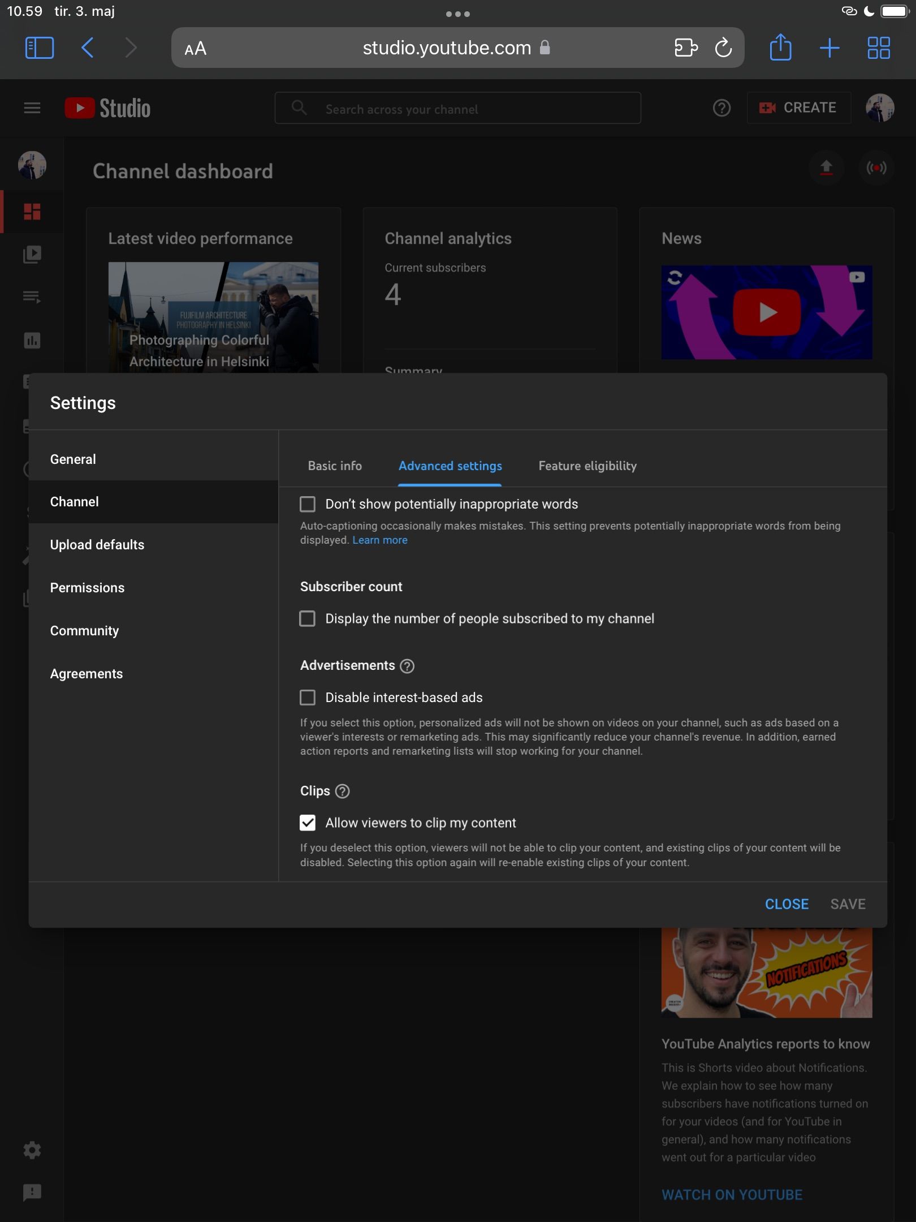Open account avatar menu in top bar
This screenshot has height=1222, width=916.
click(x=880, y=108)
